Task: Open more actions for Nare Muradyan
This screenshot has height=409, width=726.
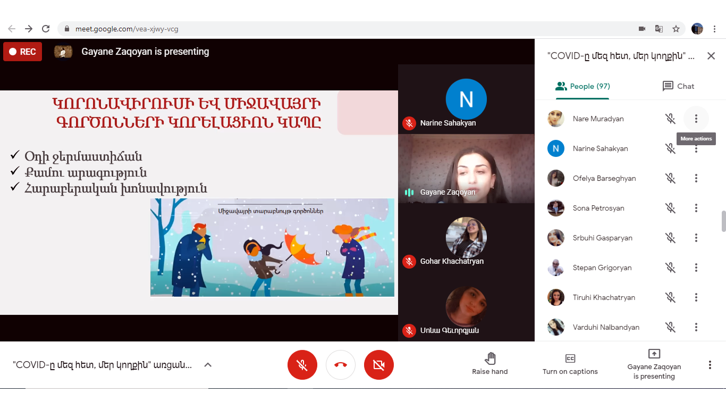Action: pyautogui.click(x=696, y=119)
